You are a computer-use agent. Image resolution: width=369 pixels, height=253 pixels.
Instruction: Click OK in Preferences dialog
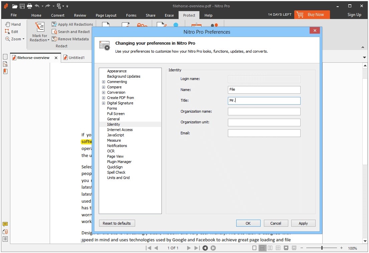click(248, 223)
